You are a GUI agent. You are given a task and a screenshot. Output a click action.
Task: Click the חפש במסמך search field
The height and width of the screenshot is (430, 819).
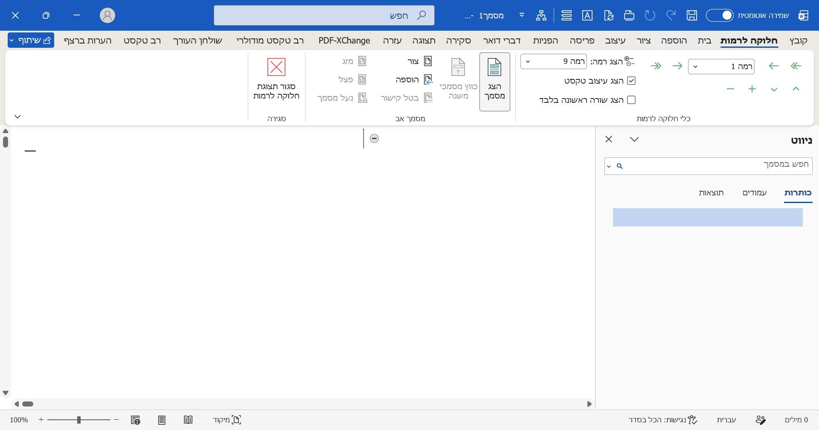[x=708, y=166]
